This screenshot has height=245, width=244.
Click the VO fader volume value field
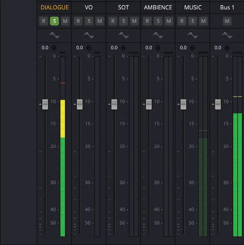[x=80, y=48]
